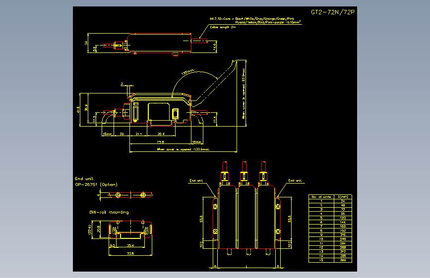This screenshot has width=430, height=278.
Task: Select the 96 length value in the table
Action: pyautogui.click(x=343, y=214)
